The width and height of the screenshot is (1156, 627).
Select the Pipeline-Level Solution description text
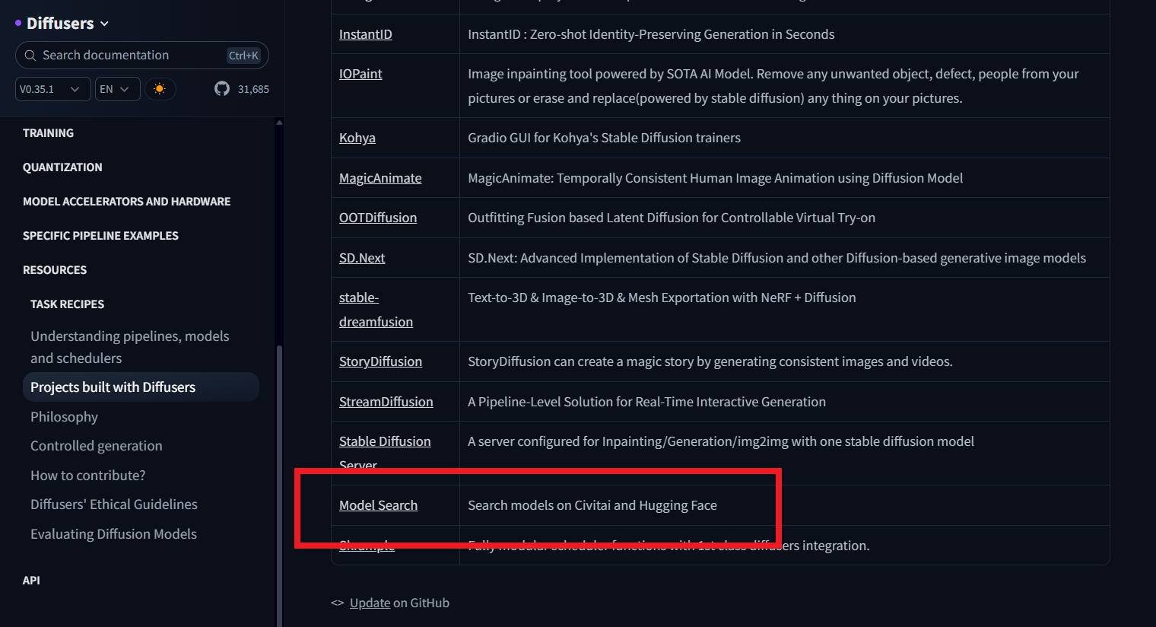pos(646,402)
